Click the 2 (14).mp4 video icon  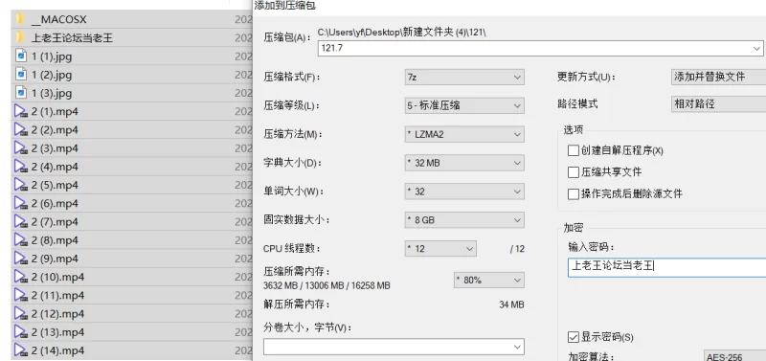click(x=20, y=350)
